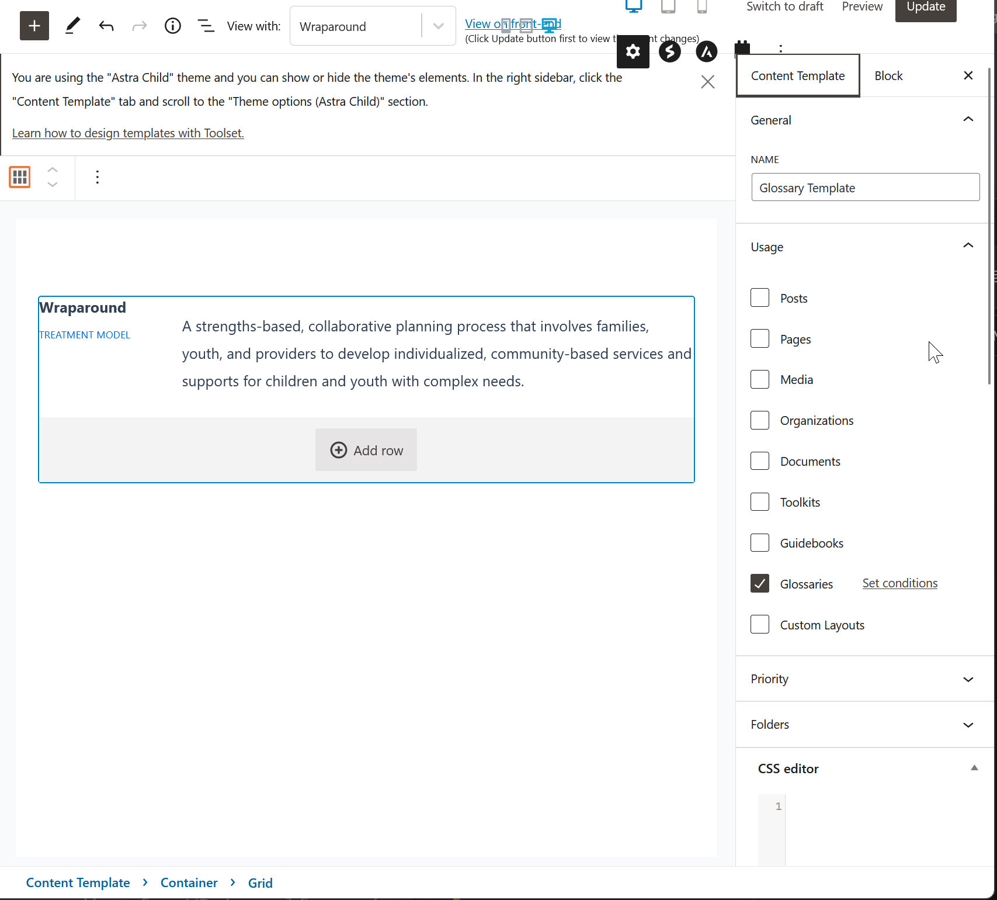This screenshot has height=900, width=997.
Task: Click the Preview button
Action: pyautogui.click(x=862, y=6)
